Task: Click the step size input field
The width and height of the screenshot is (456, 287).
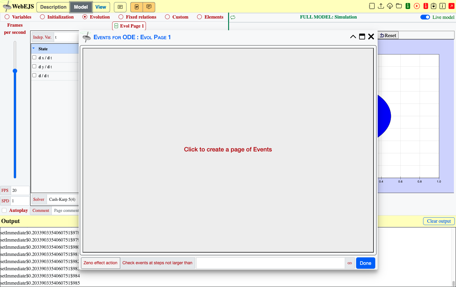Action: click(270, 263)
